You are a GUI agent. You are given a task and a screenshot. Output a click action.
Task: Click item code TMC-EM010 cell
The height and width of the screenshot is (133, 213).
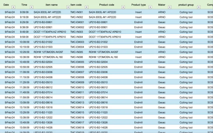77,87
